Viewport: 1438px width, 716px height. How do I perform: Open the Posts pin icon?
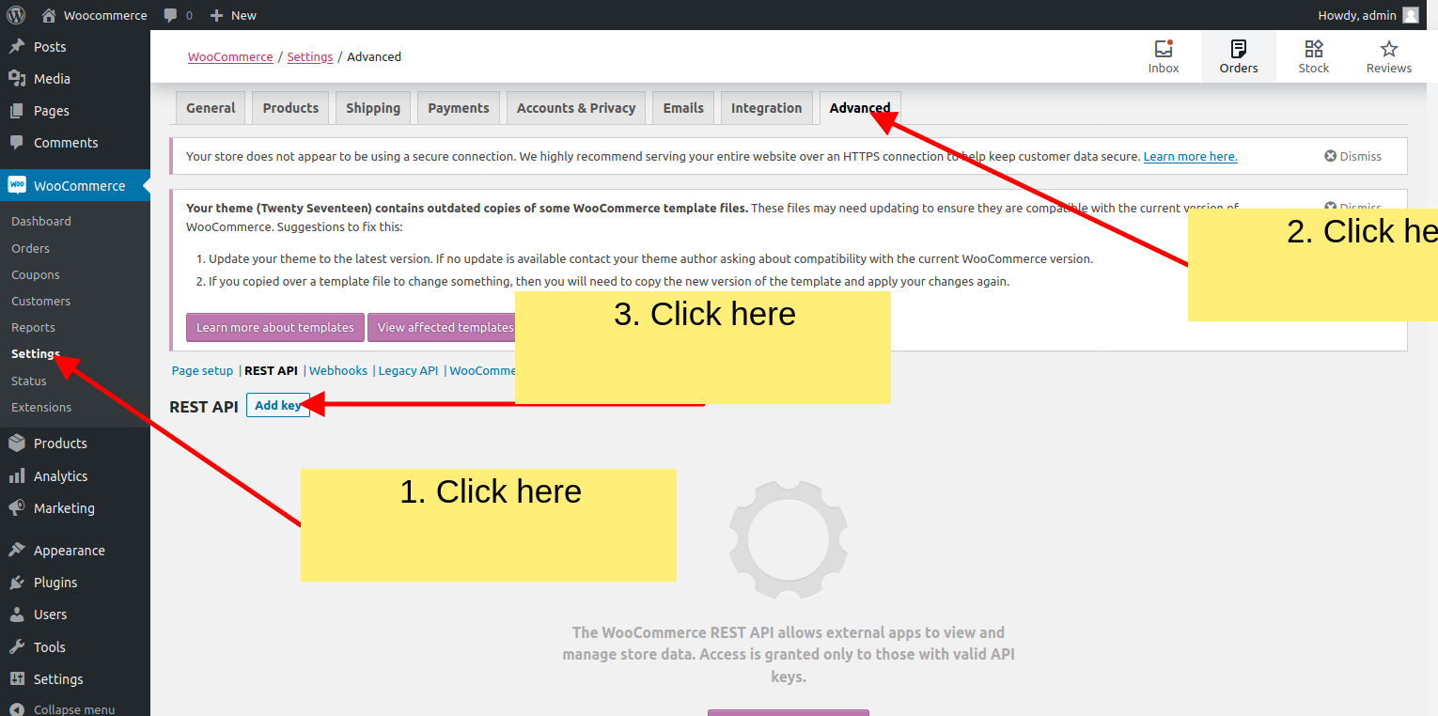pyautogui.click(x=17, y=47)
